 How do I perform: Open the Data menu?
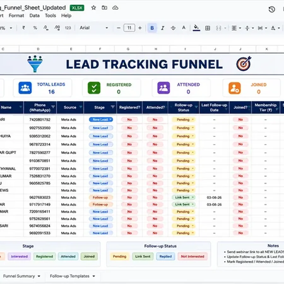pos(34,15)
